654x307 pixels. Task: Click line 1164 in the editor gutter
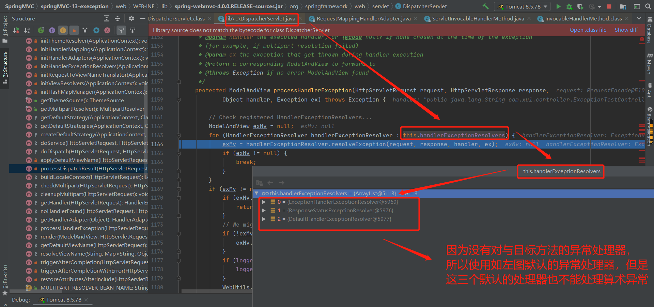coord(157,144)
